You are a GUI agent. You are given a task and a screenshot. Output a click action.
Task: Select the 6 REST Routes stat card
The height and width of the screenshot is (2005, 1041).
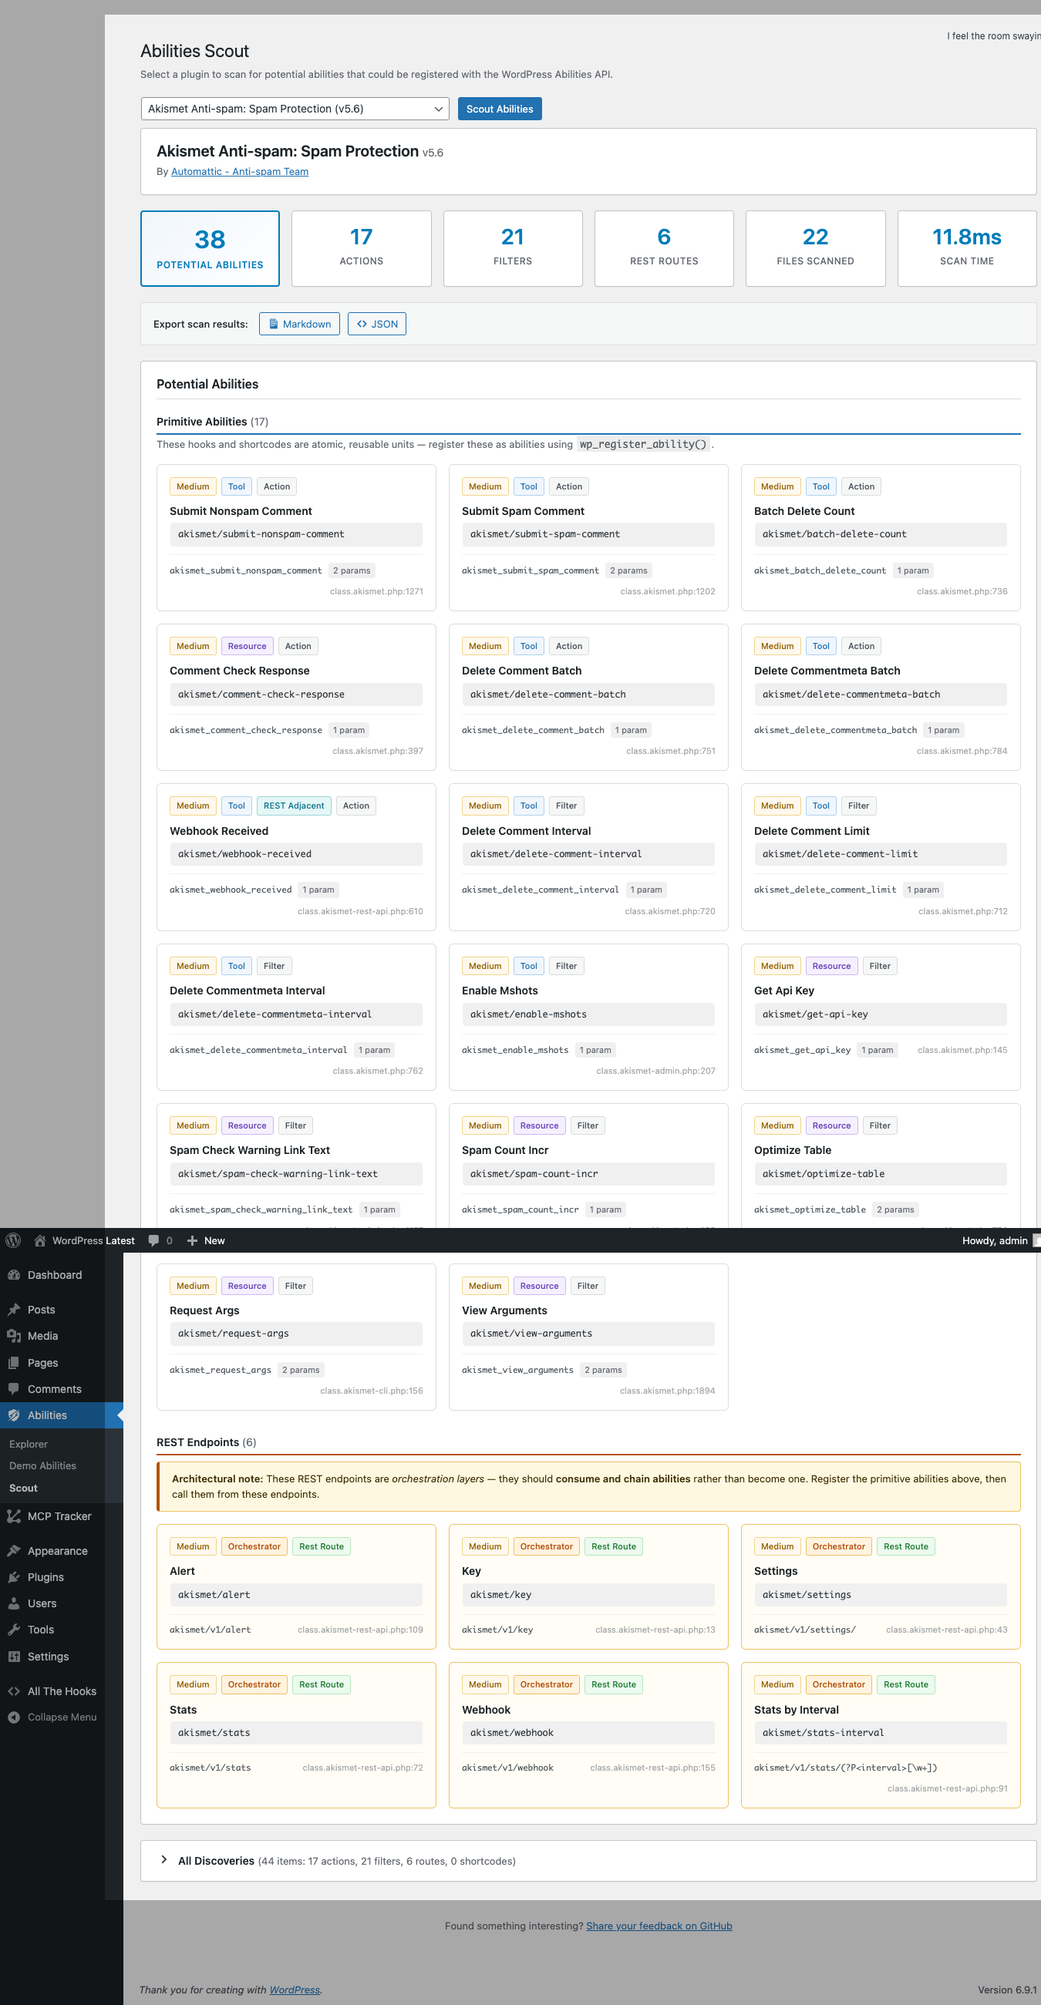pyautogui.click(x=664, y=248)
